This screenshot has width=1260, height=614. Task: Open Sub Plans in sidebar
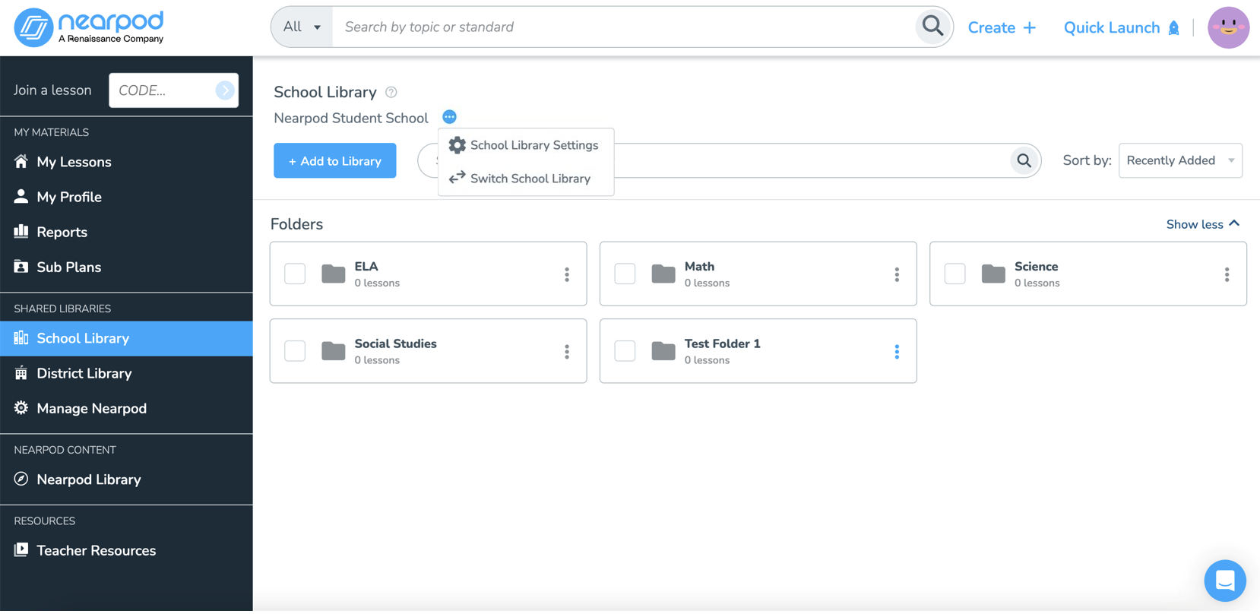[126, 267]
